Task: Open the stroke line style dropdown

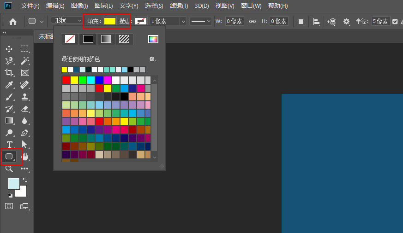Action: 201,21
